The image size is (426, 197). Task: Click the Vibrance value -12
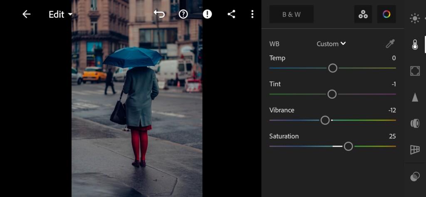click(392, 110)
